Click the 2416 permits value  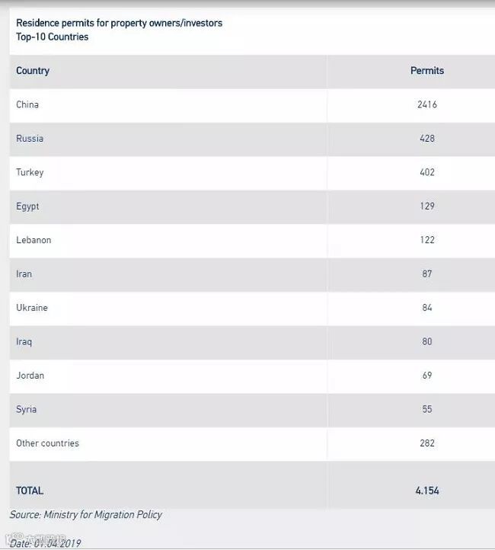click(x=426, y=104)
